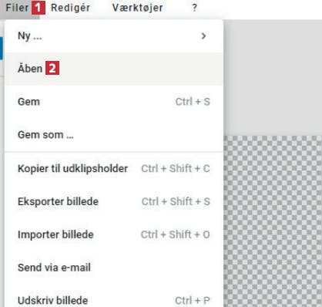322x307 pixels.
Task: Choose Send via e-mail
Action: click(x=114, y=268)
